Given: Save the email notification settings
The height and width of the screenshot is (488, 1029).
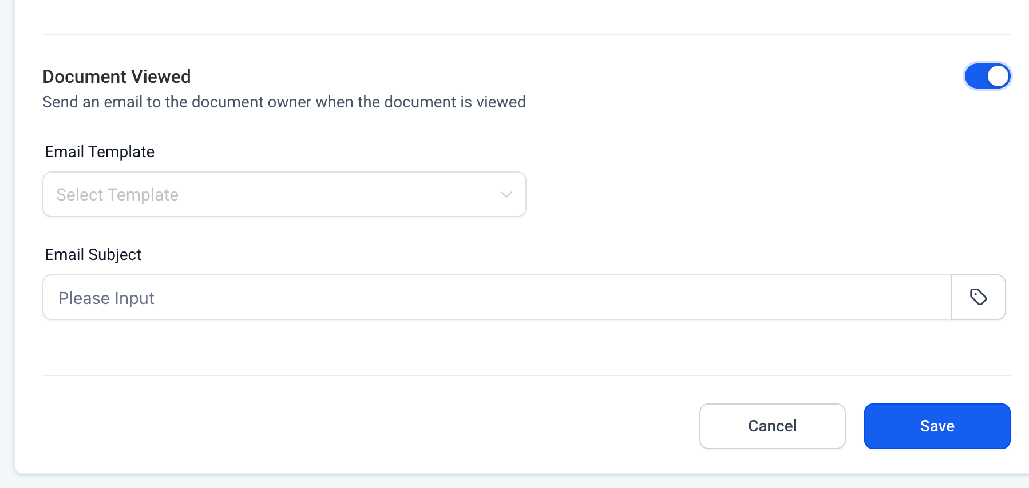Looking at the screenshot, I should [937, 426].
